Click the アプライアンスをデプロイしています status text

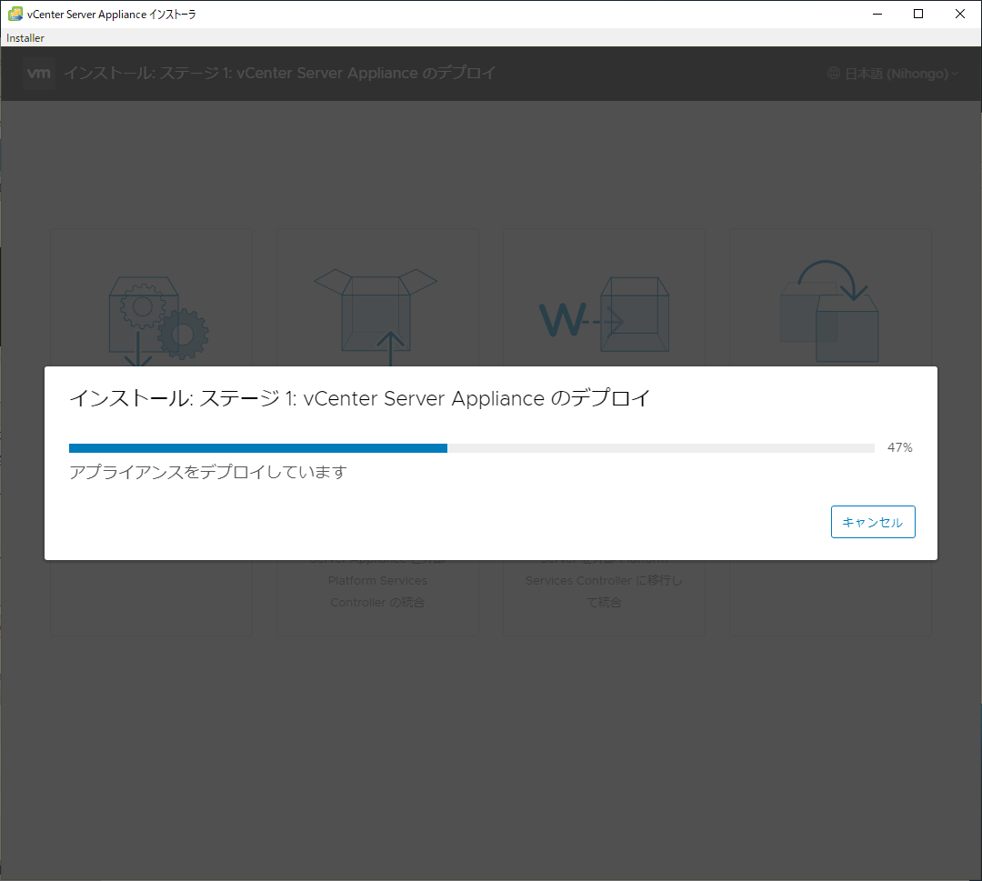(x=208, y=472)
